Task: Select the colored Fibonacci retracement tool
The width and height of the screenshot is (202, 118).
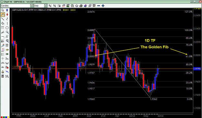Action: tap(3, 45)
